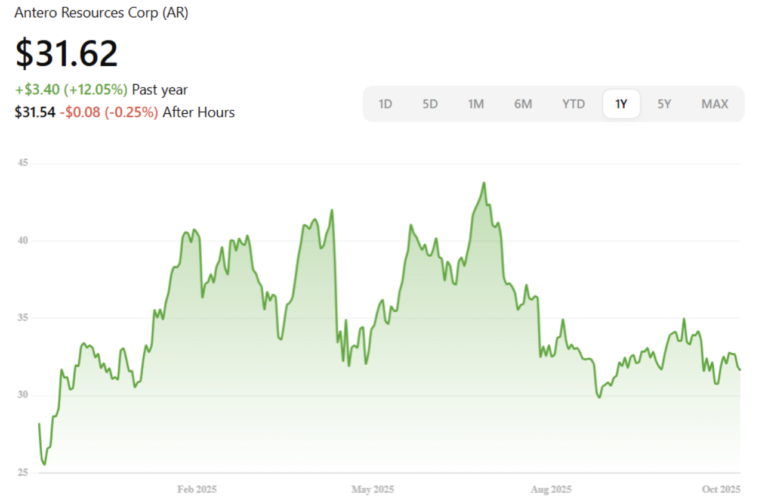Show the MAX price history
Screen dimensions: 771x503
click(714, 104)
